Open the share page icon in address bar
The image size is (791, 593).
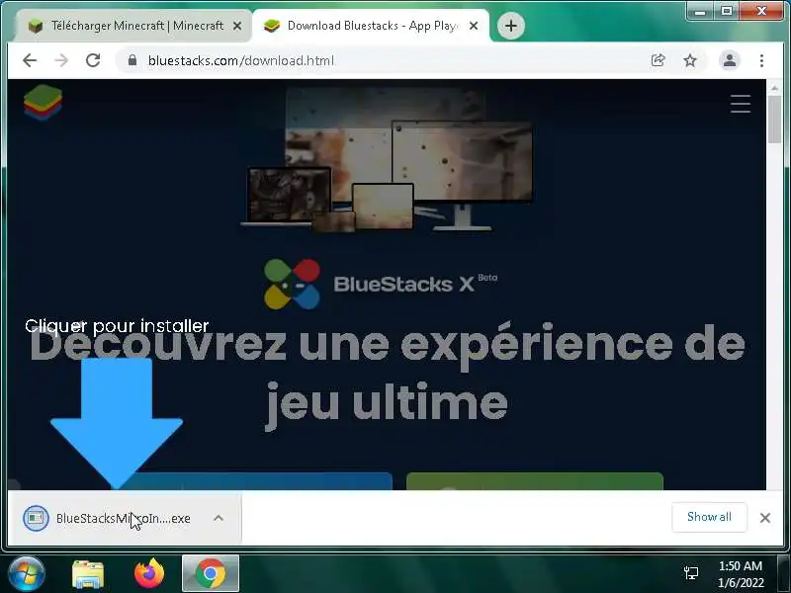click(658, 60)
